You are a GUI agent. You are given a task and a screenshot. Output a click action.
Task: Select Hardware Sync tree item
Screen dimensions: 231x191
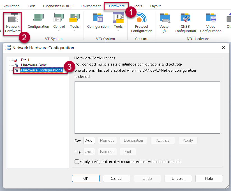click(x=34, y=65)
